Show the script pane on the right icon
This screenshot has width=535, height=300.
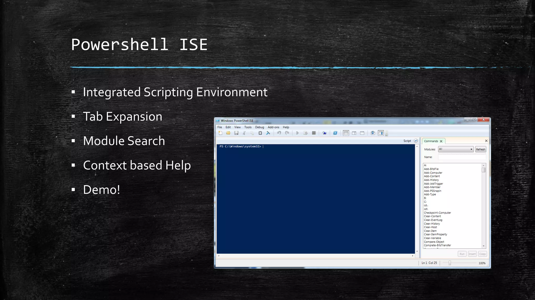[x=354, y=133]
